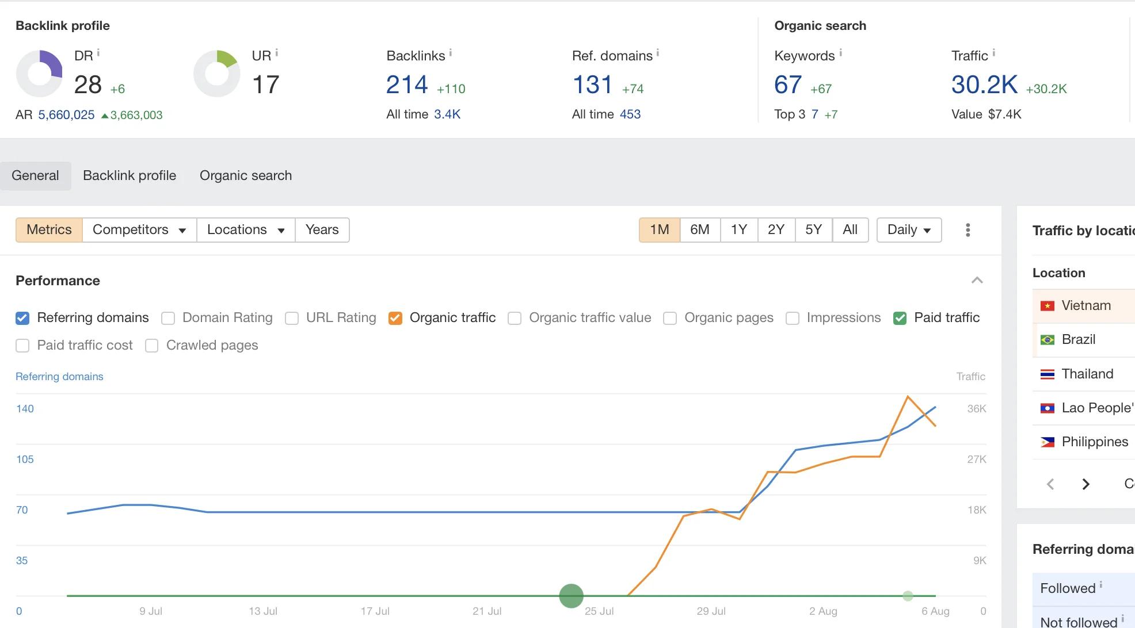This screenshot has height=628, width=1135.
Task: Click the small light green marker
Action: [908, 596]
